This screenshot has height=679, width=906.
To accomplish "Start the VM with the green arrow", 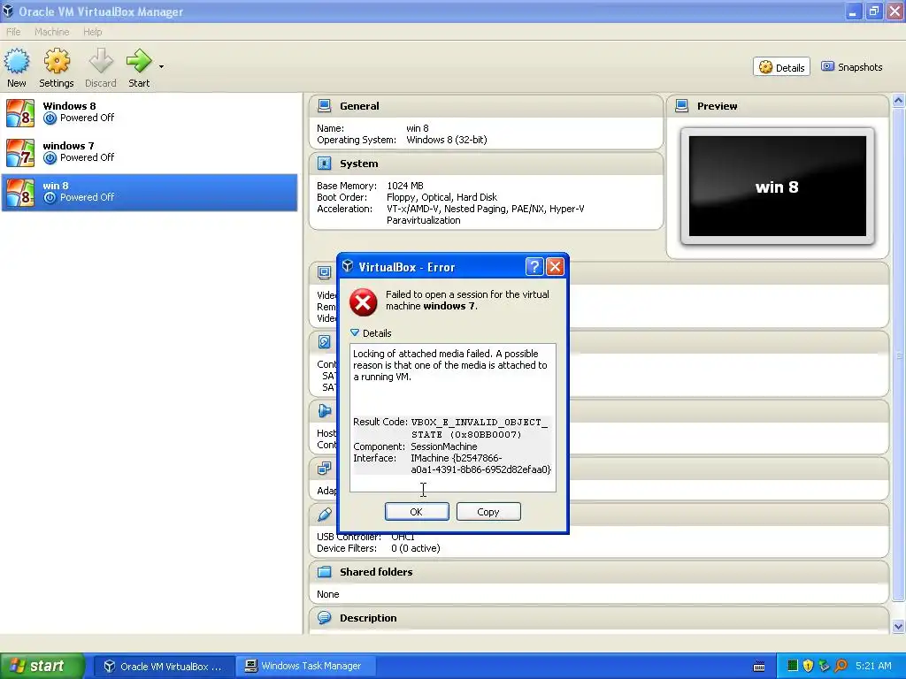I will 139,61.
